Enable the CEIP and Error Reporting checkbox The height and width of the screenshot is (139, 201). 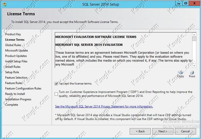pos(56,94)
